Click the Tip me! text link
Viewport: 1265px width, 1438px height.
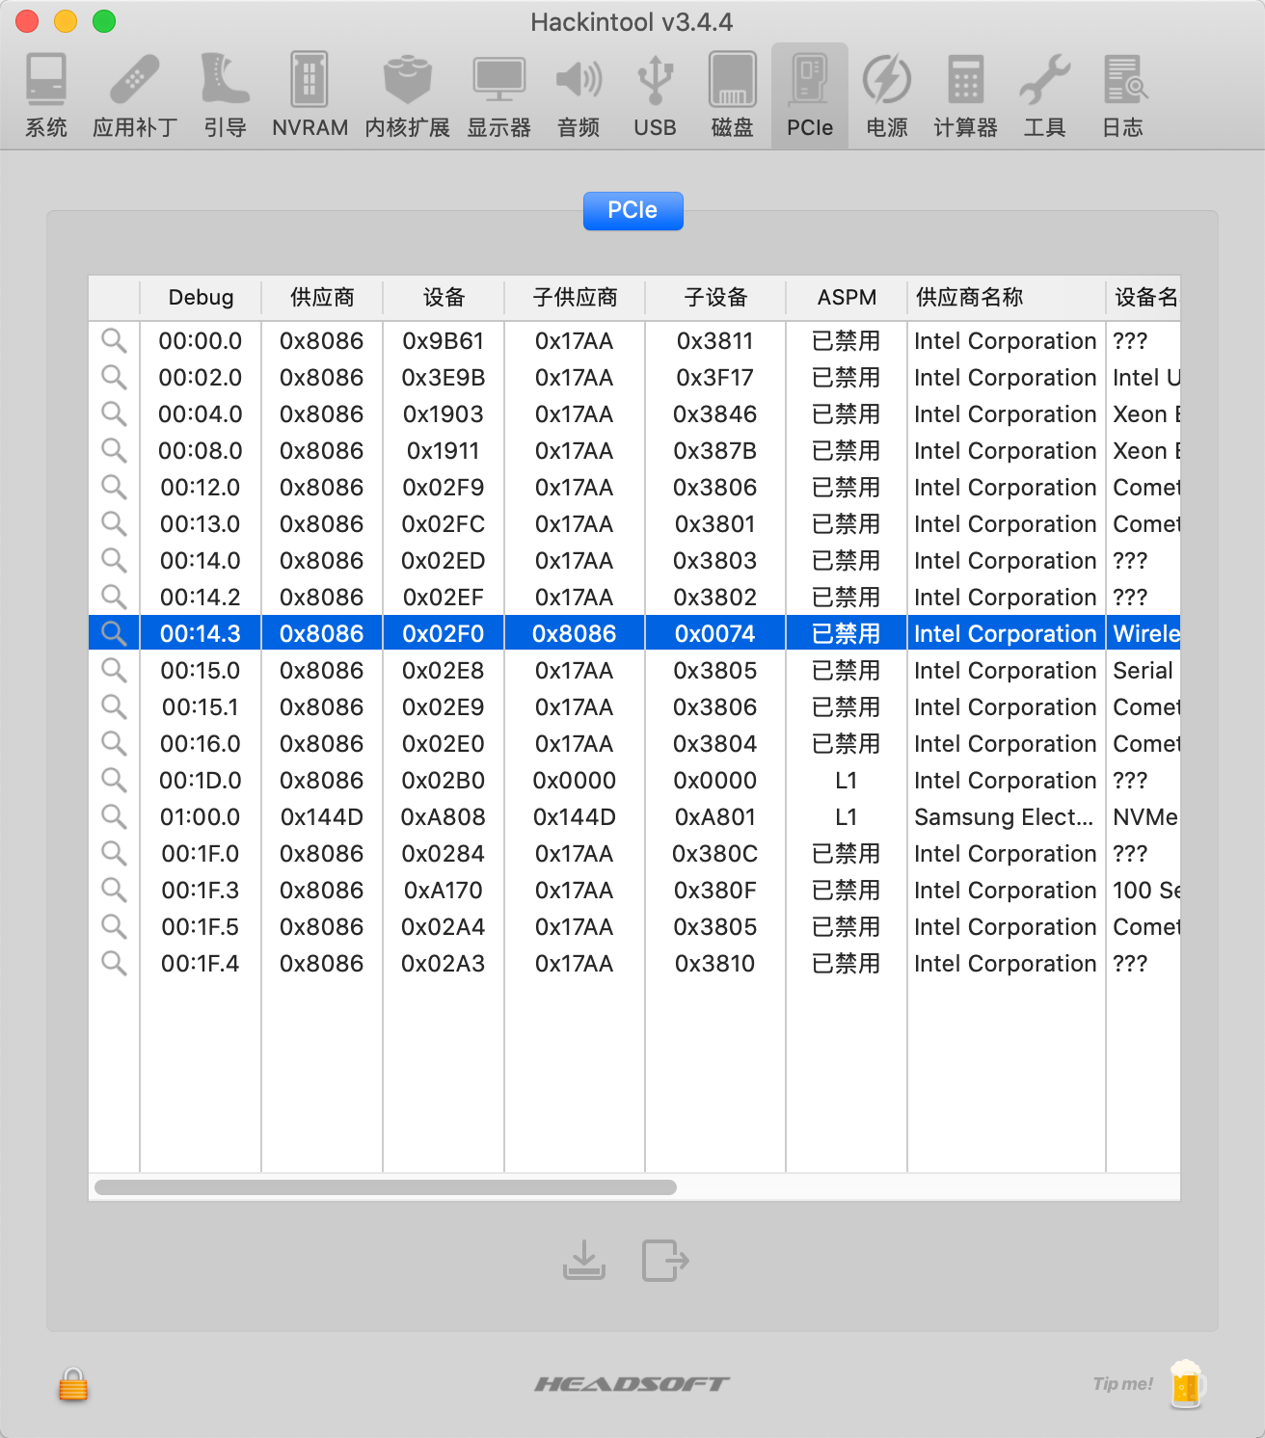tap(1123, 1384)
